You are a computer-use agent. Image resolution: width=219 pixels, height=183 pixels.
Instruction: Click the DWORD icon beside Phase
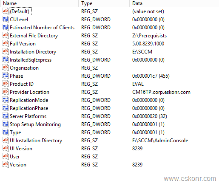6,76
